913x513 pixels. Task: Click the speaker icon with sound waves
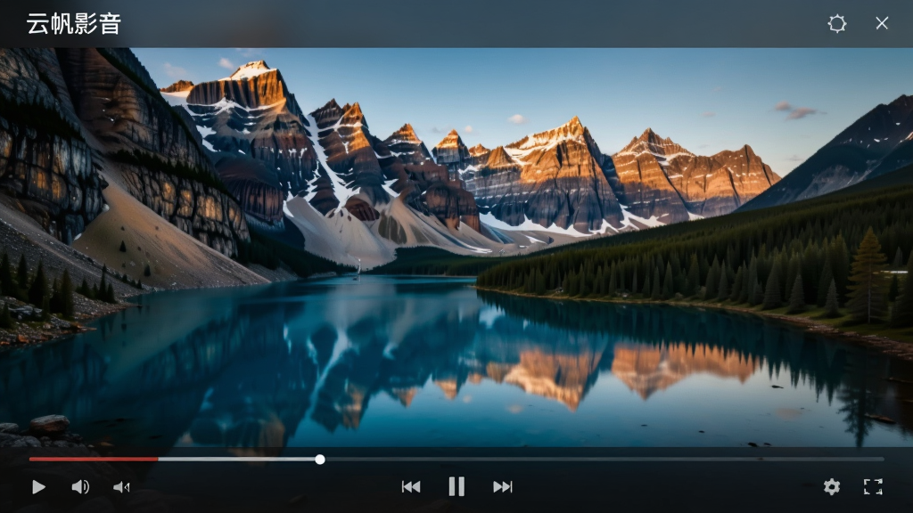click(x=80, y=487)
